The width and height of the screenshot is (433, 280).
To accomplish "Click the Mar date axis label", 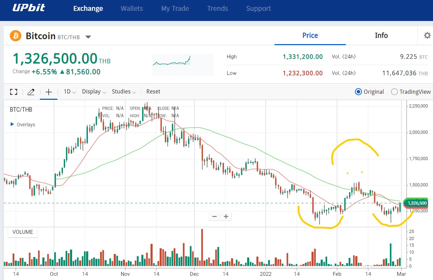I will click(402, 274).
